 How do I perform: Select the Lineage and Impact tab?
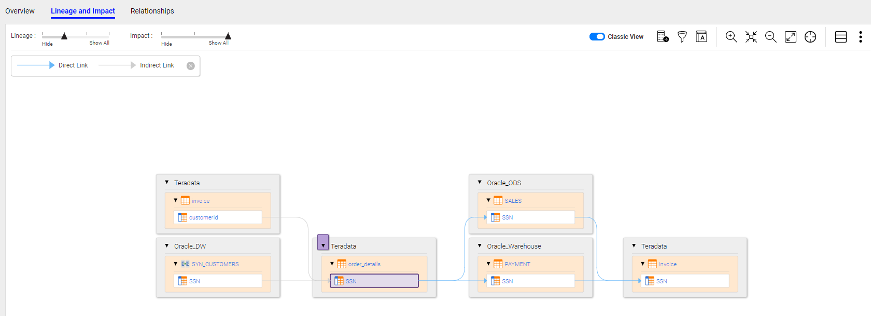point(83,11)
